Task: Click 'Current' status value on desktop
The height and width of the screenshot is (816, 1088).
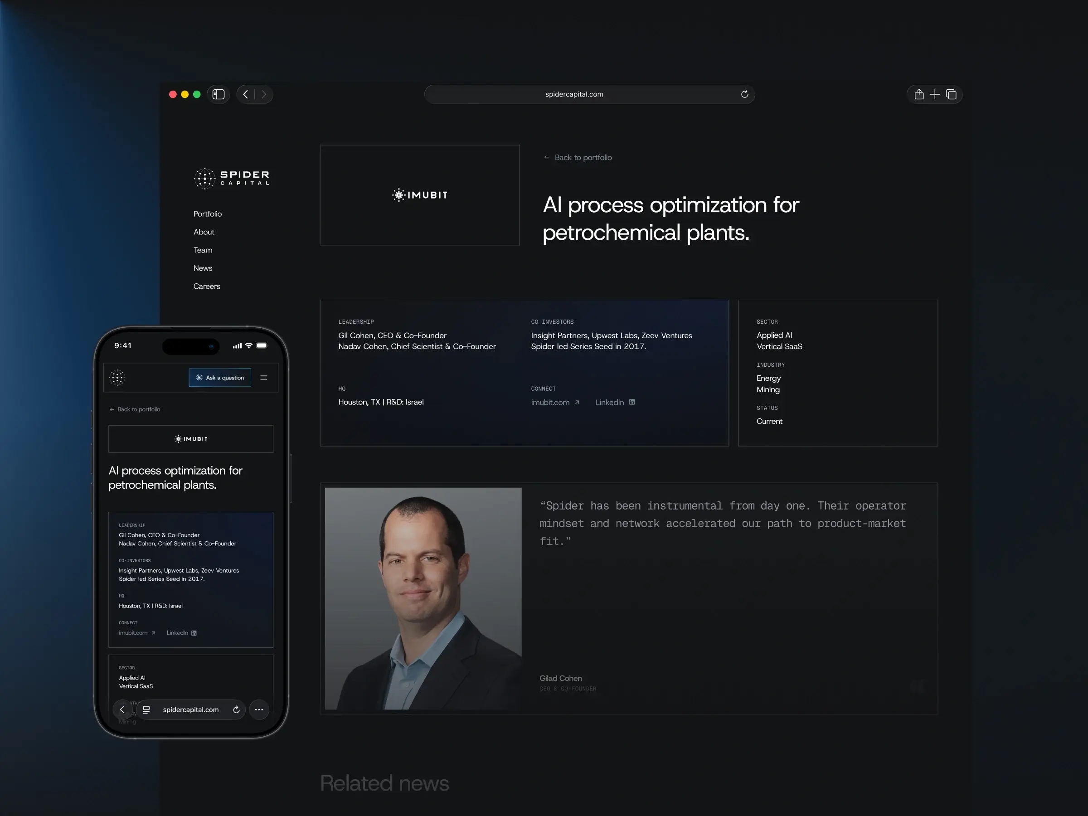Action: point(769,422)
